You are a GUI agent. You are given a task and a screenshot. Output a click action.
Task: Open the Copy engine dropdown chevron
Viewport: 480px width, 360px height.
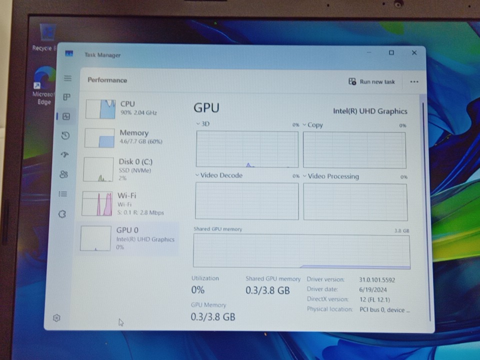[304, 124]
